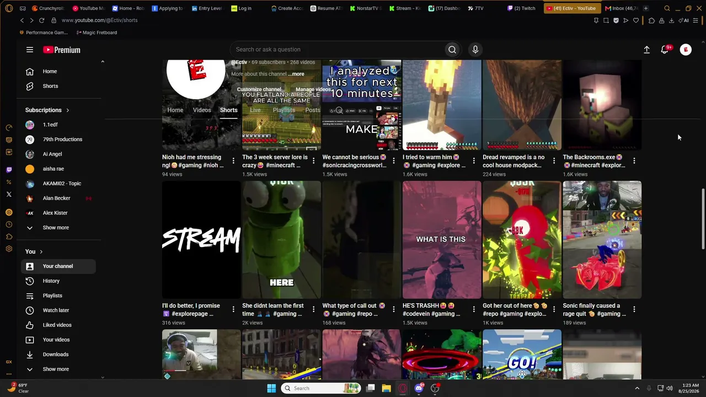Switch to the Shorts channel tab
Viewport: 706px width, 397px height.
coord(228,110)
